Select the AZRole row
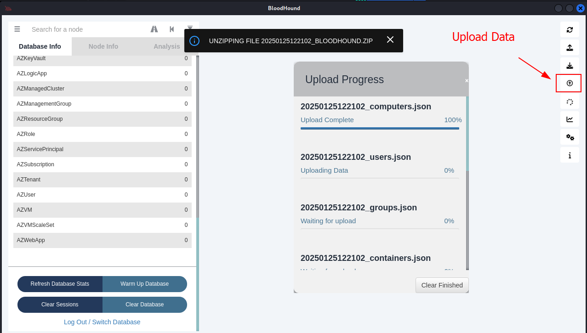 point(103,134)
